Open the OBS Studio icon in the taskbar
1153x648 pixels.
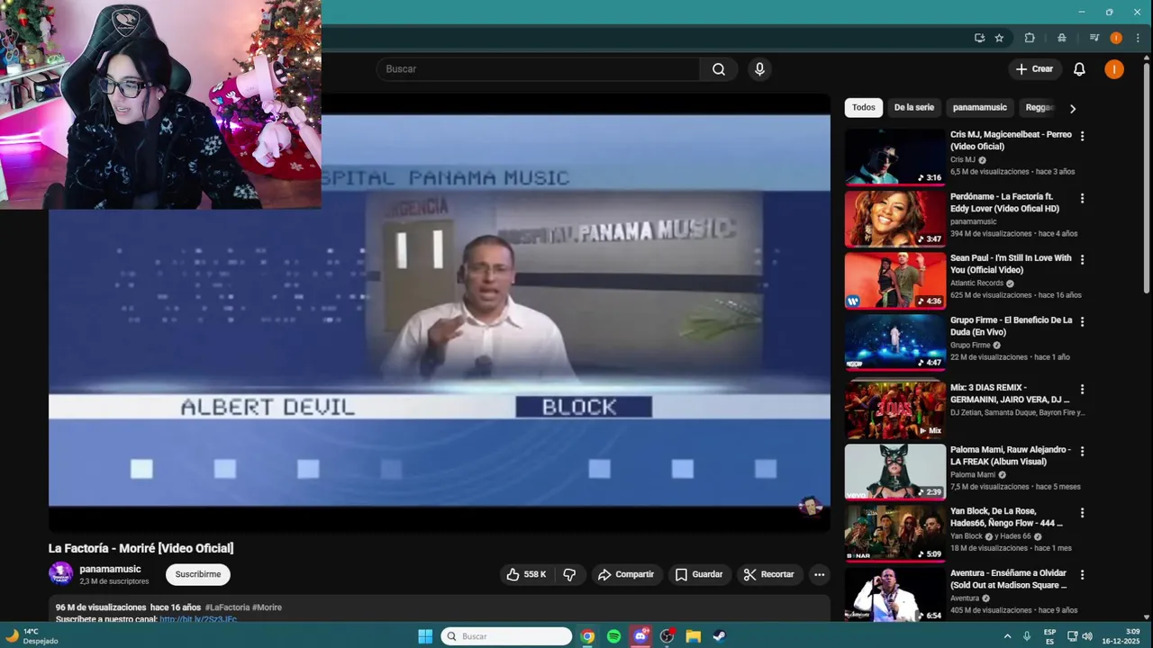pyautogui.click(x=667, y=636)
